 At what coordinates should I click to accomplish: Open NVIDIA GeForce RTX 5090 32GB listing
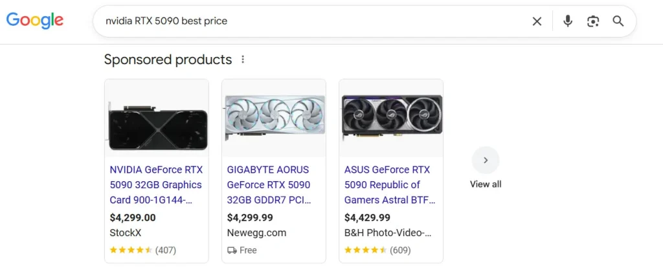[x=156, y=184]
